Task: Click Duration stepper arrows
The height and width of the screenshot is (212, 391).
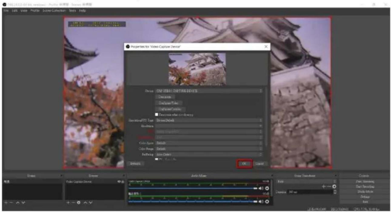Action: [335, 192]
